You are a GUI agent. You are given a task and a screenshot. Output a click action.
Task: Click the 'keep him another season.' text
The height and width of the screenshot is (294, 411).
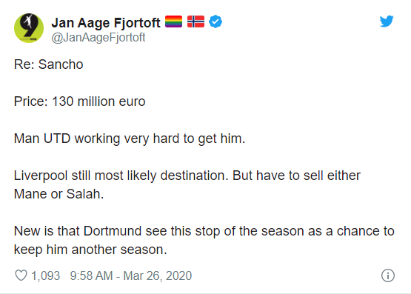pyautogui.click(x=90, y=250)
